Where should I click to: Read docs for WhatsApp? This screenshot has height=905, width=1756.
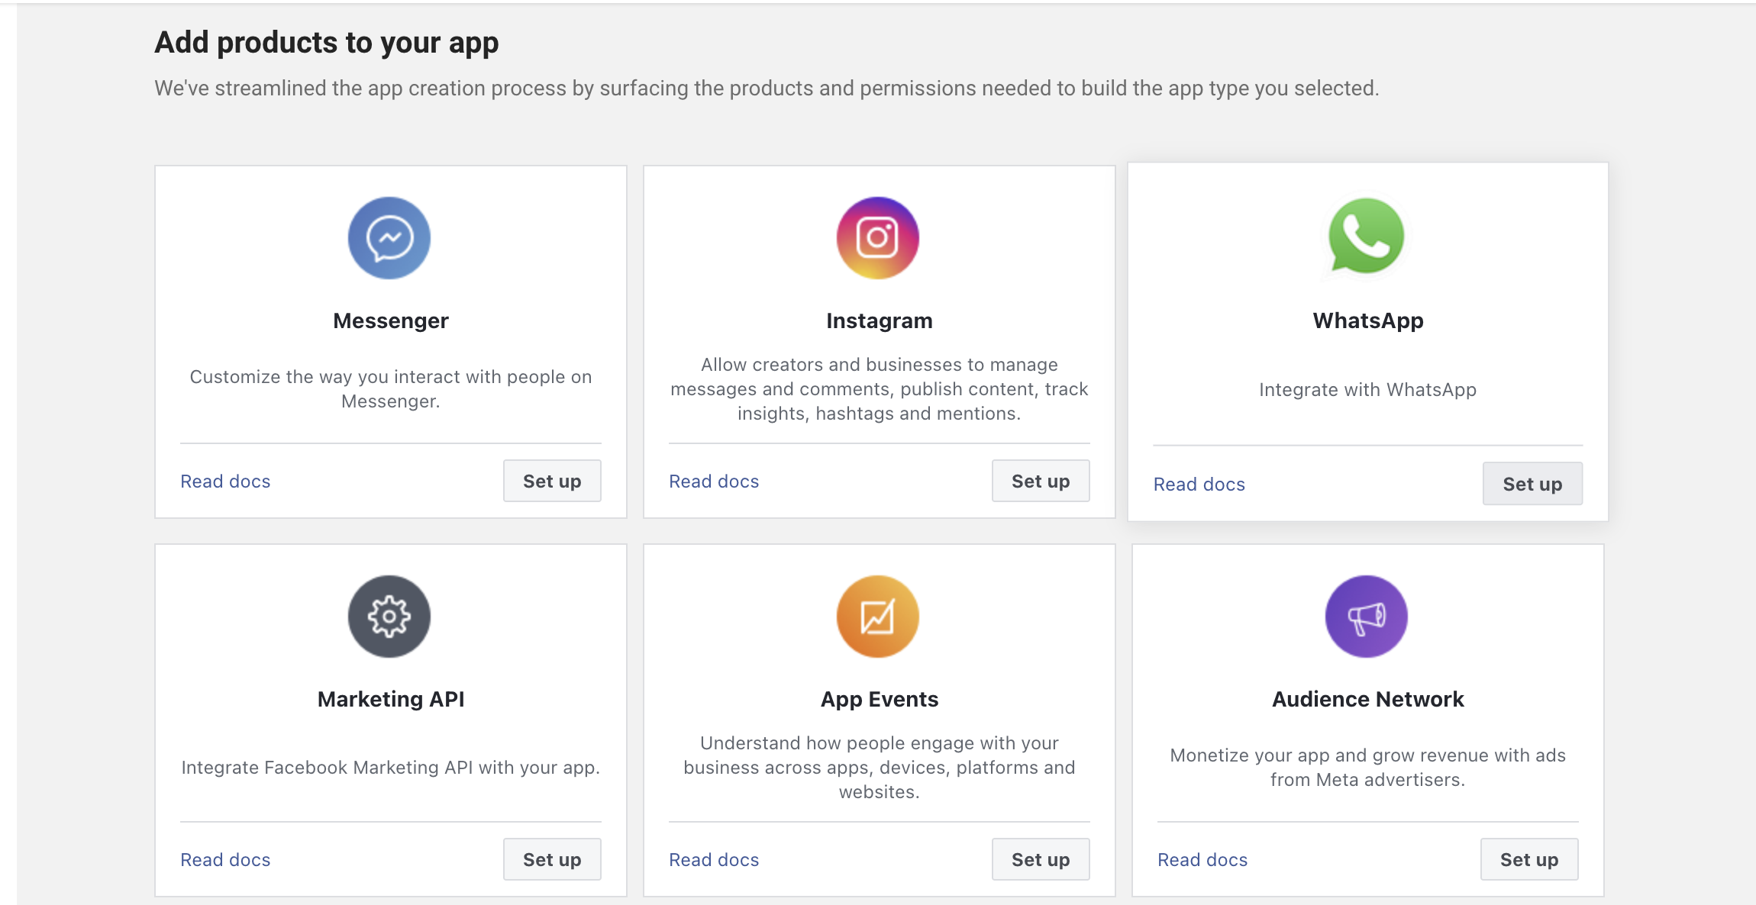pyautogui.click(x=1199, y=483)
